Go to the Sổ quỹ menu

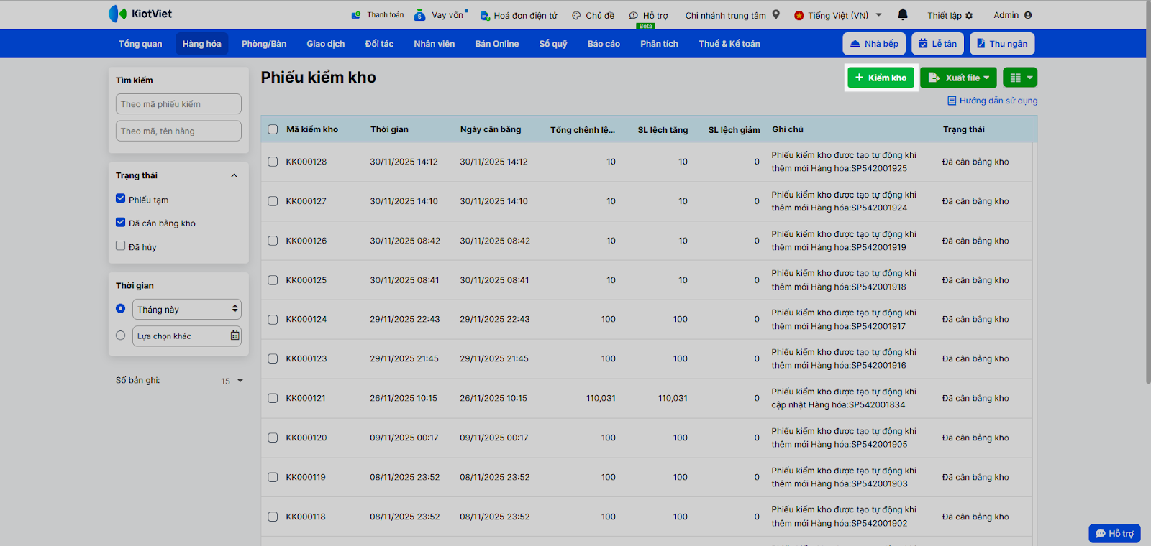(552, 44)
